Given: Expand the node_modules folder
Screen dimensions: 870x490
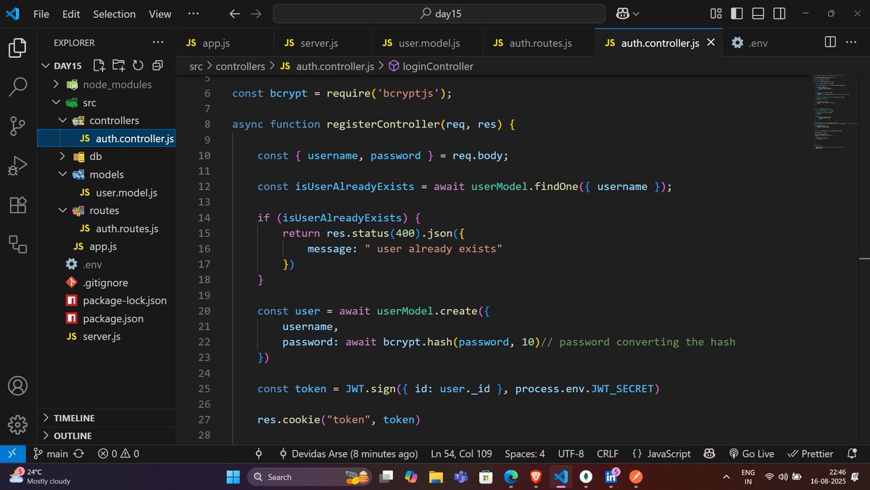Looking at the screenshot, I should coord(57,84).
